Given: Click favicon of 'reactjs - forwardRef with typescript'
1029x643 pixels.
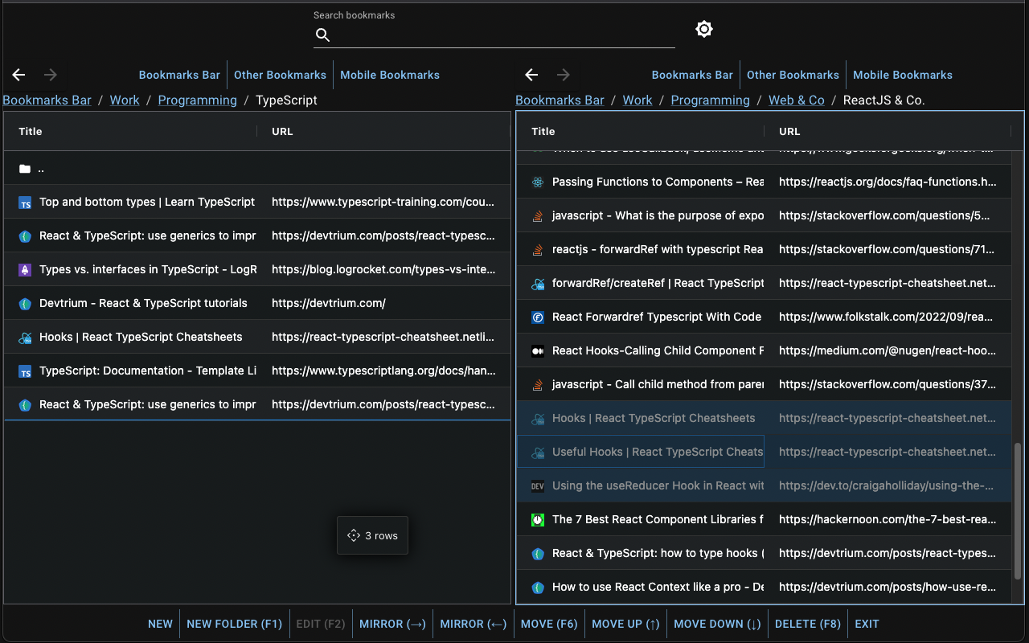Looking at the screenshot, I should click(538, 250).
